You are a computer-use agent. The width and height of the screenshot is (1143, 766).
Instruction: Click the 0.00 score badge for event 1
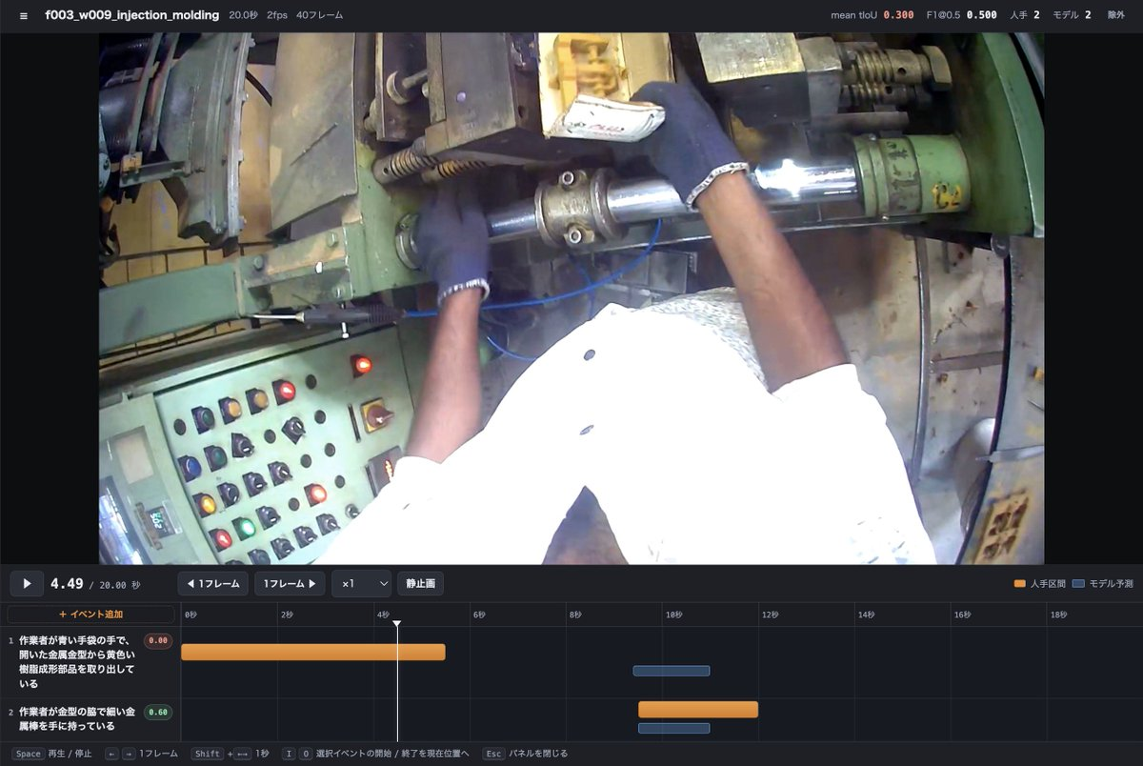pos(158,641)
